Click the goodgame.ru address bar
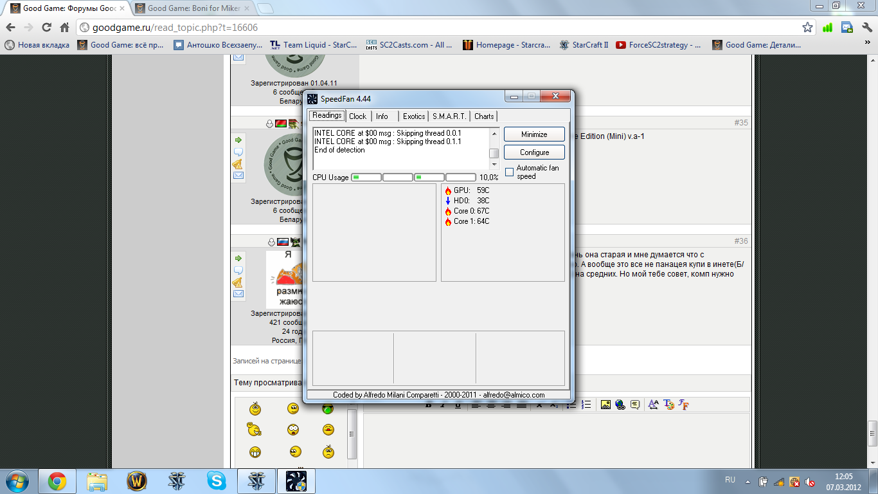 click(x=440, y=28)
